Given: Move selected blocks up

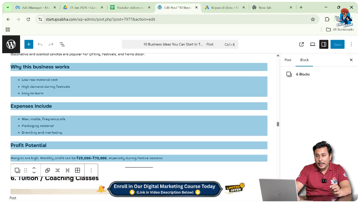Looking at the screenshot, I should point(34,168).
